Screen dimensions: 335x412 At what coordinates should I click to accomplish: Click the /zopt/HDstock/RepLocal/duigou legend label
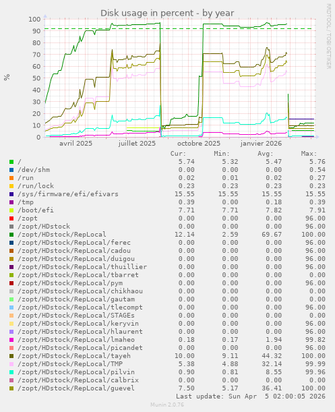[x=76, y=259]
